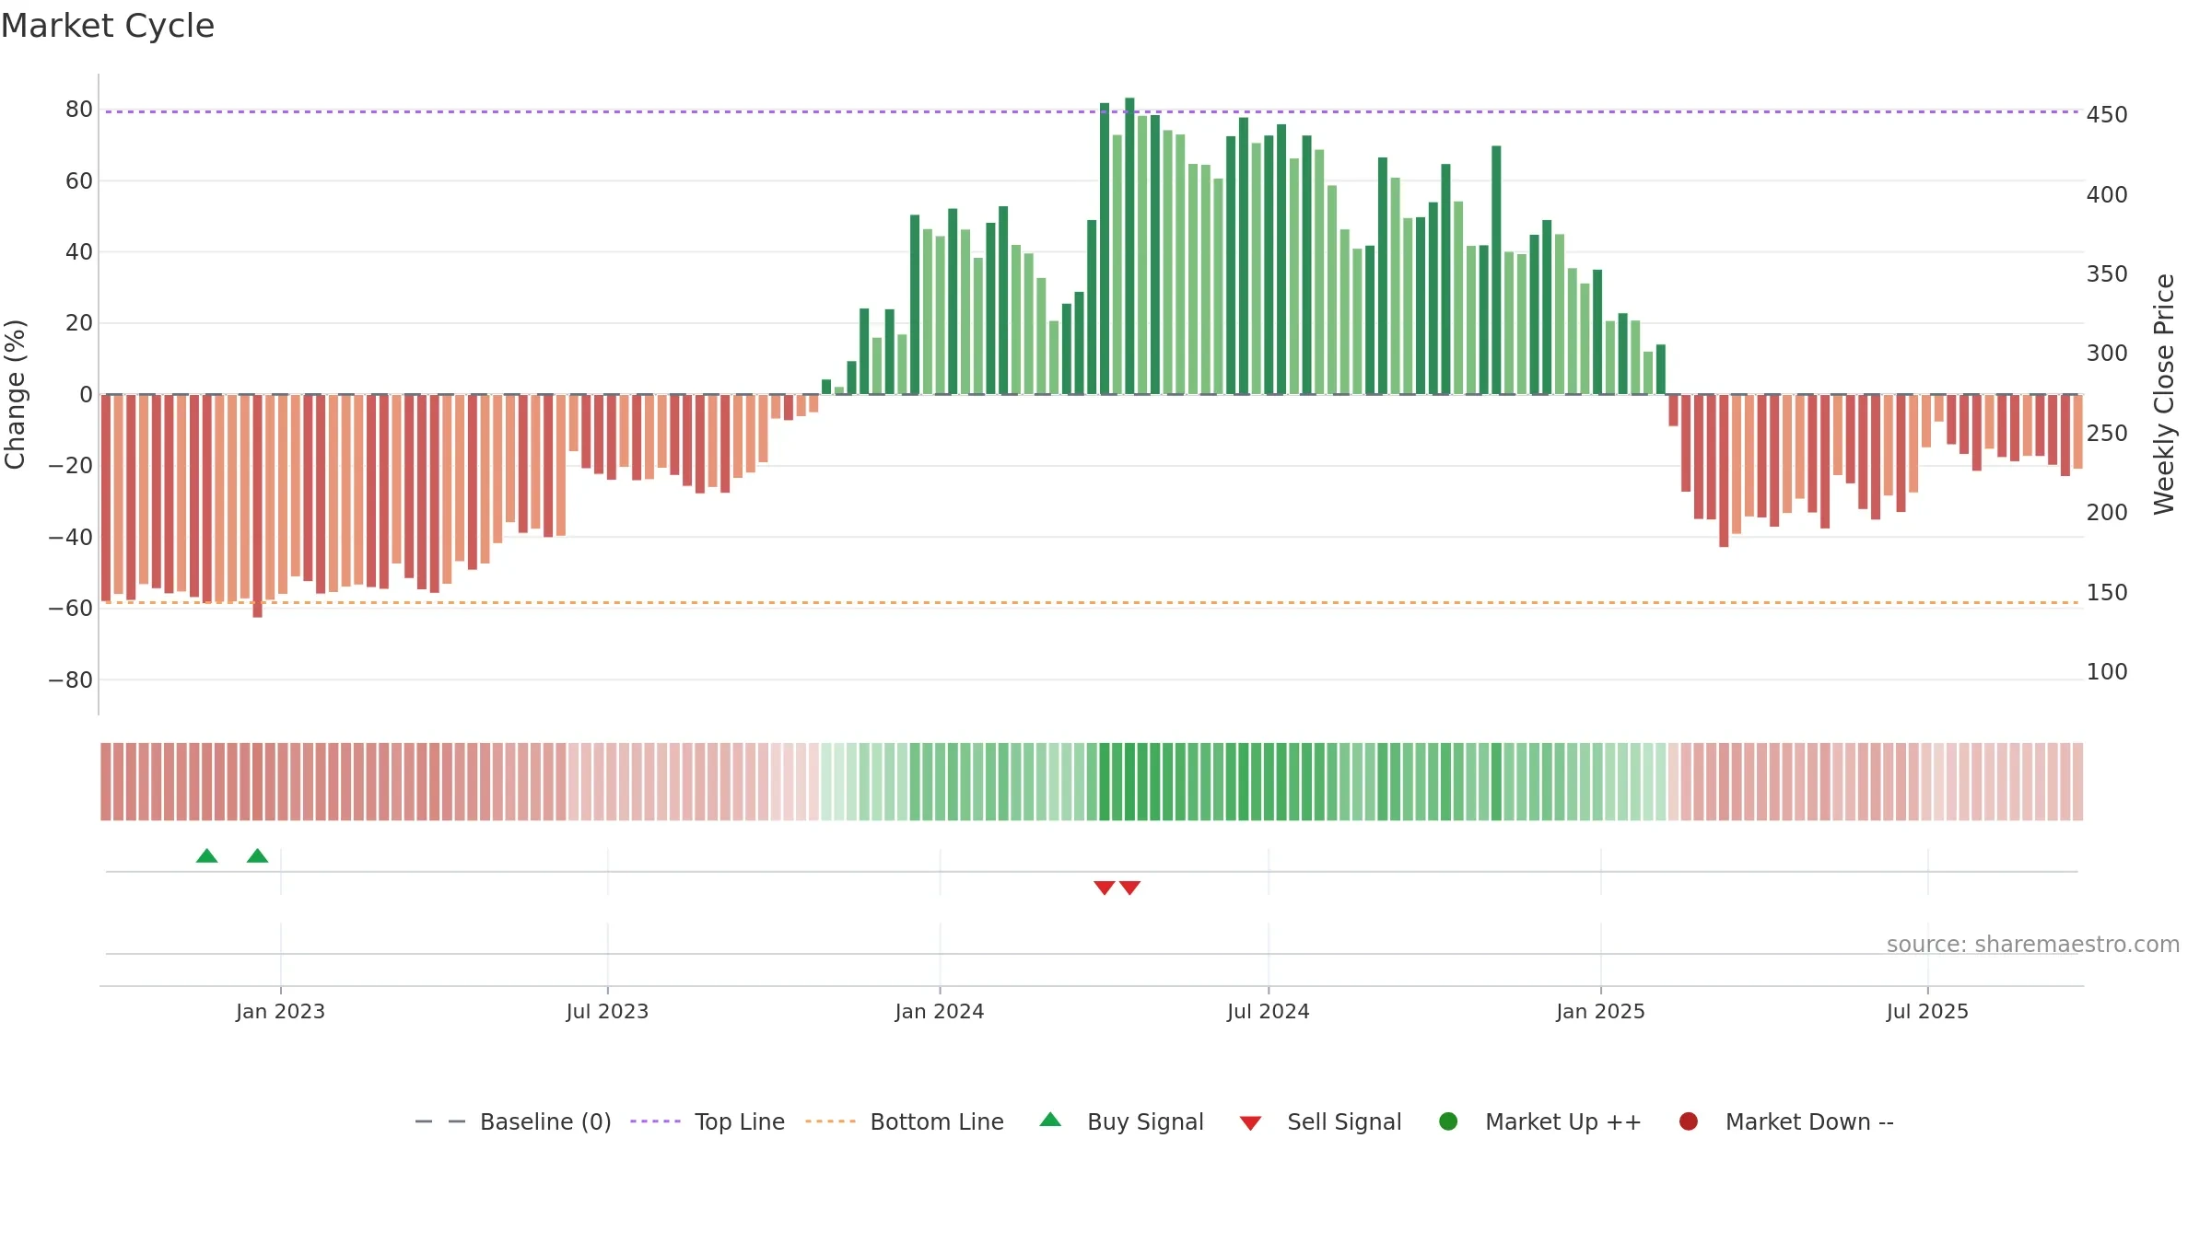The width and height of the screenshot is (2211, 1243).
Task: Click the Market Down -- red circle icon
Action: pos(1689,1121)
